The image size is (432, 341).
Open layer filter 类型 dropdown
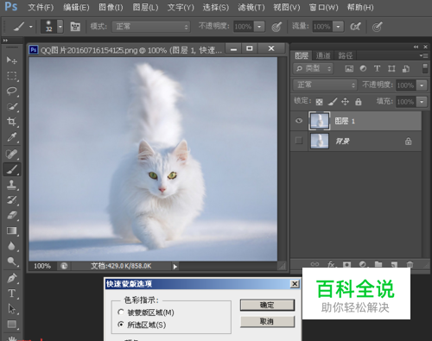point(313,68)
